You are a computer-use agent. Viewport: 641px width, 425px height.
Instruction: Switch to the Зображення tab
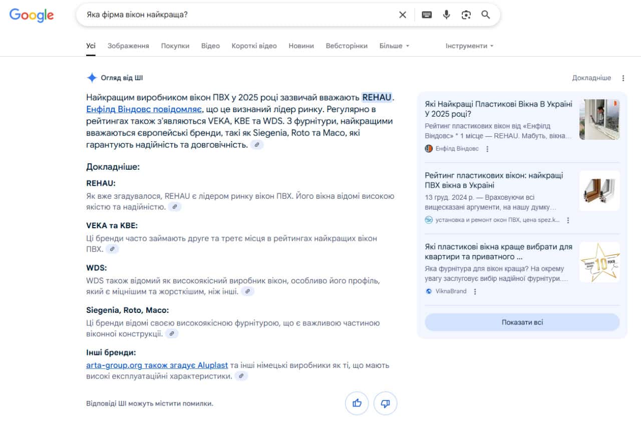pos(128,46)
